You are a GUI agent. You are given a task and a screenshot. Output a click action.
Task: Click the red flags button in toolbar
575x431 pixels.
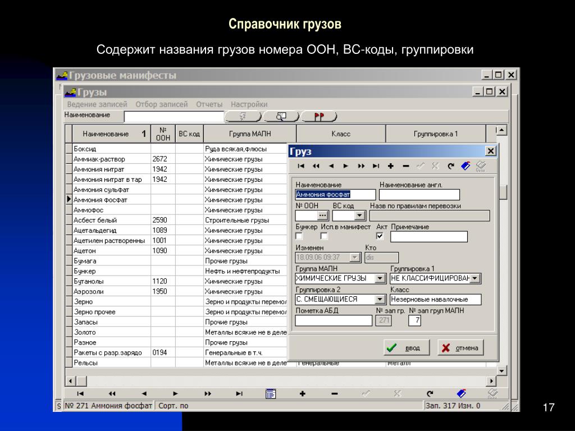point(319,117)
